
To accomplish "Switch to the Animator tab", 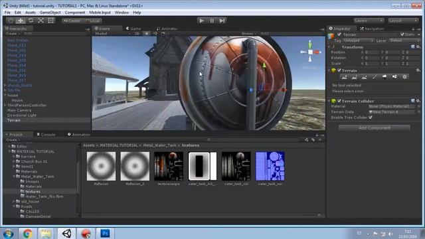I will tap(167, 29).
